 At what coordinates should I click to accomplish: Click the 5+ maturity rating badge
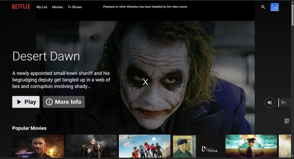[x=284, y=102]
